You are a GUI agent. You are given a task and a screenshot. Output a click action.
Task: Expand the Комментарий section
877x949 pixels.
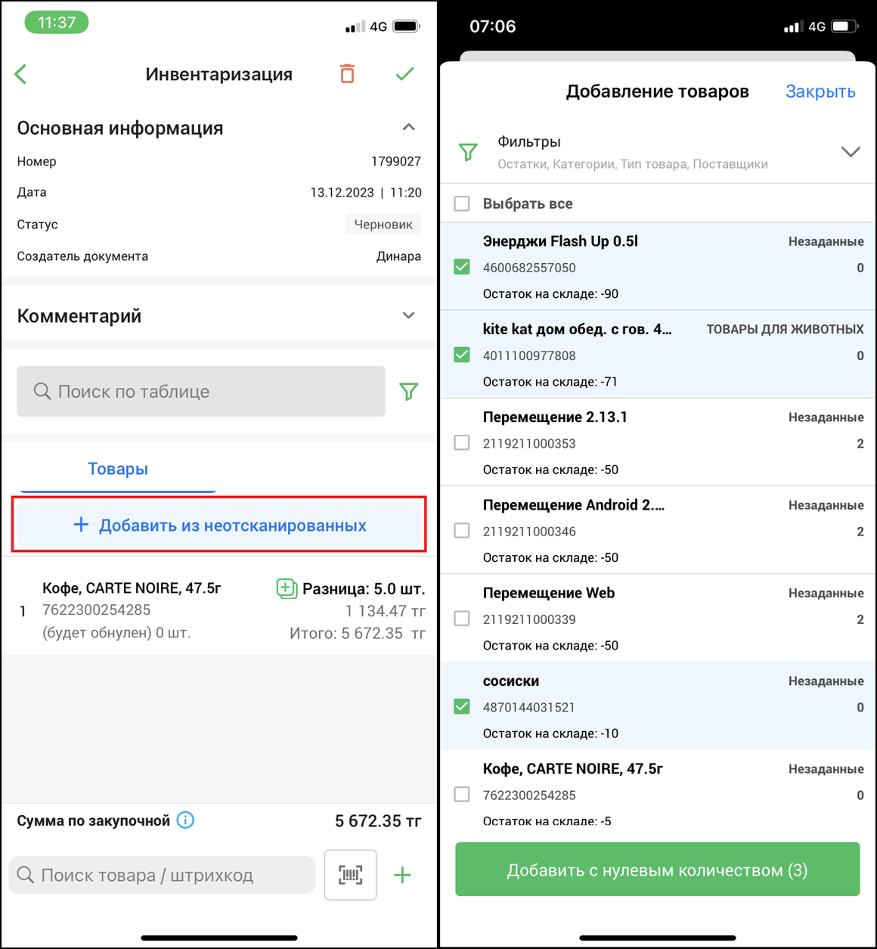point(409,315)
